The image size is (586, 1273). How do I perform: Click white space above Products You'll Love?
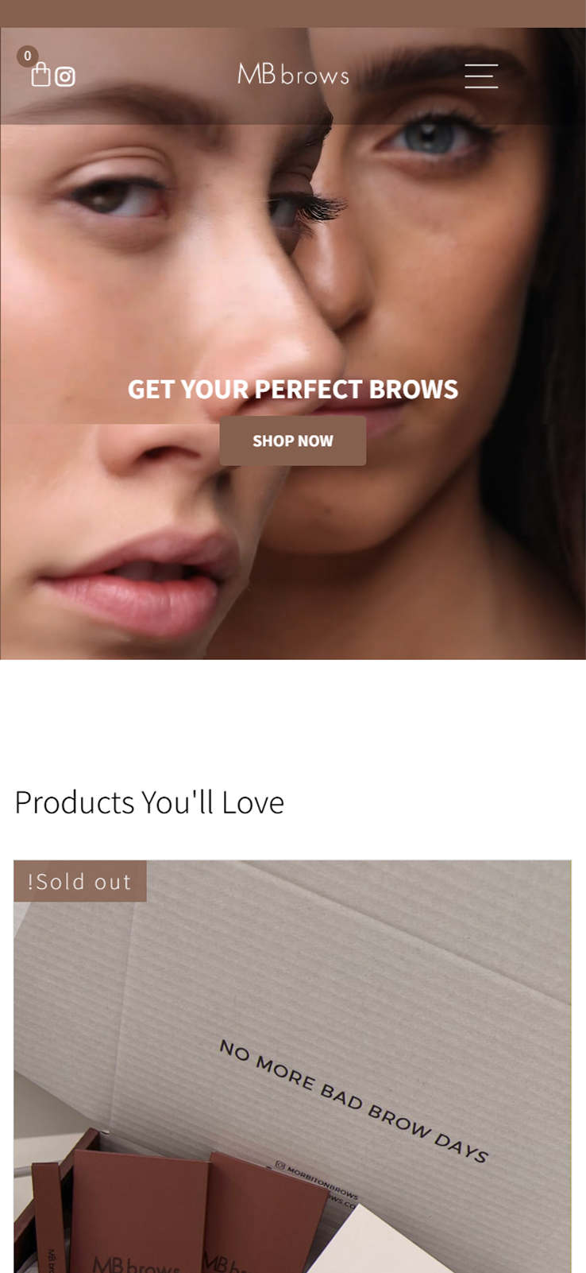tap(293, 720)
